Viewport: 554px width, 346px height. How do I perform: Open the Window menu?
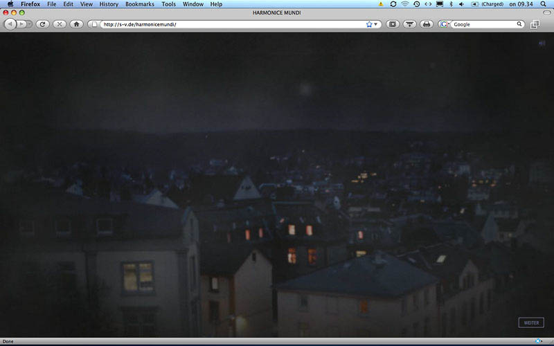pos(193,4)
